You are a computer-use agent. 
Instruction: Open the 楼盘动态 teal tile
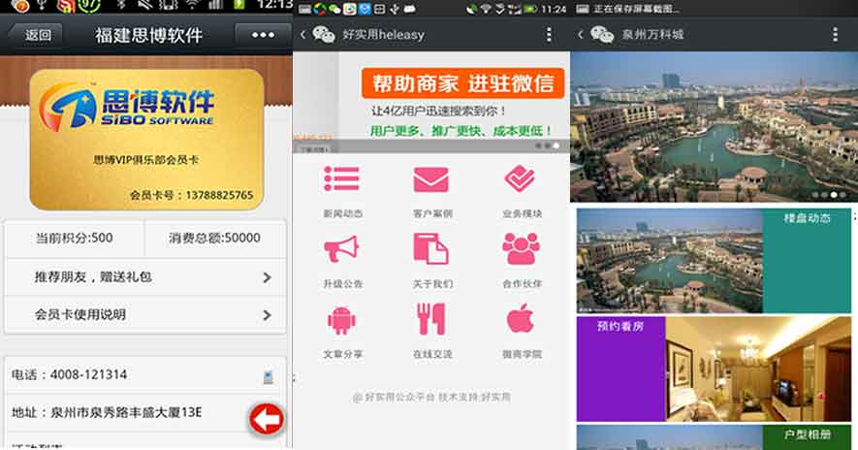click(x=808, y=260)
